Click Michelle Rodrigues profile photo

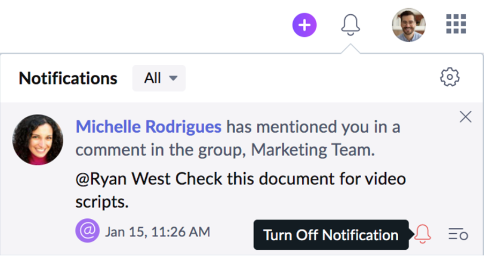tap(38, 139)
